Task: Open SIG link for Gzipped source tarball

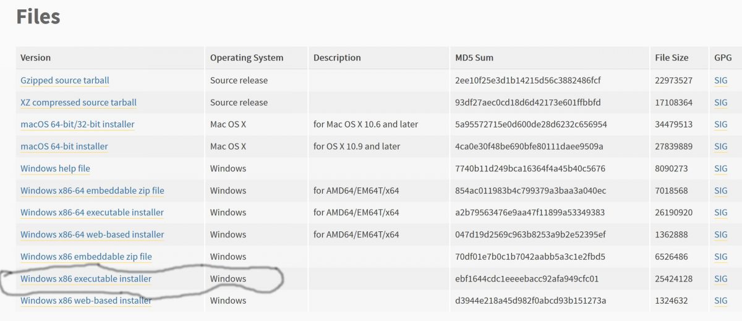Action: [x=720, y=80]
